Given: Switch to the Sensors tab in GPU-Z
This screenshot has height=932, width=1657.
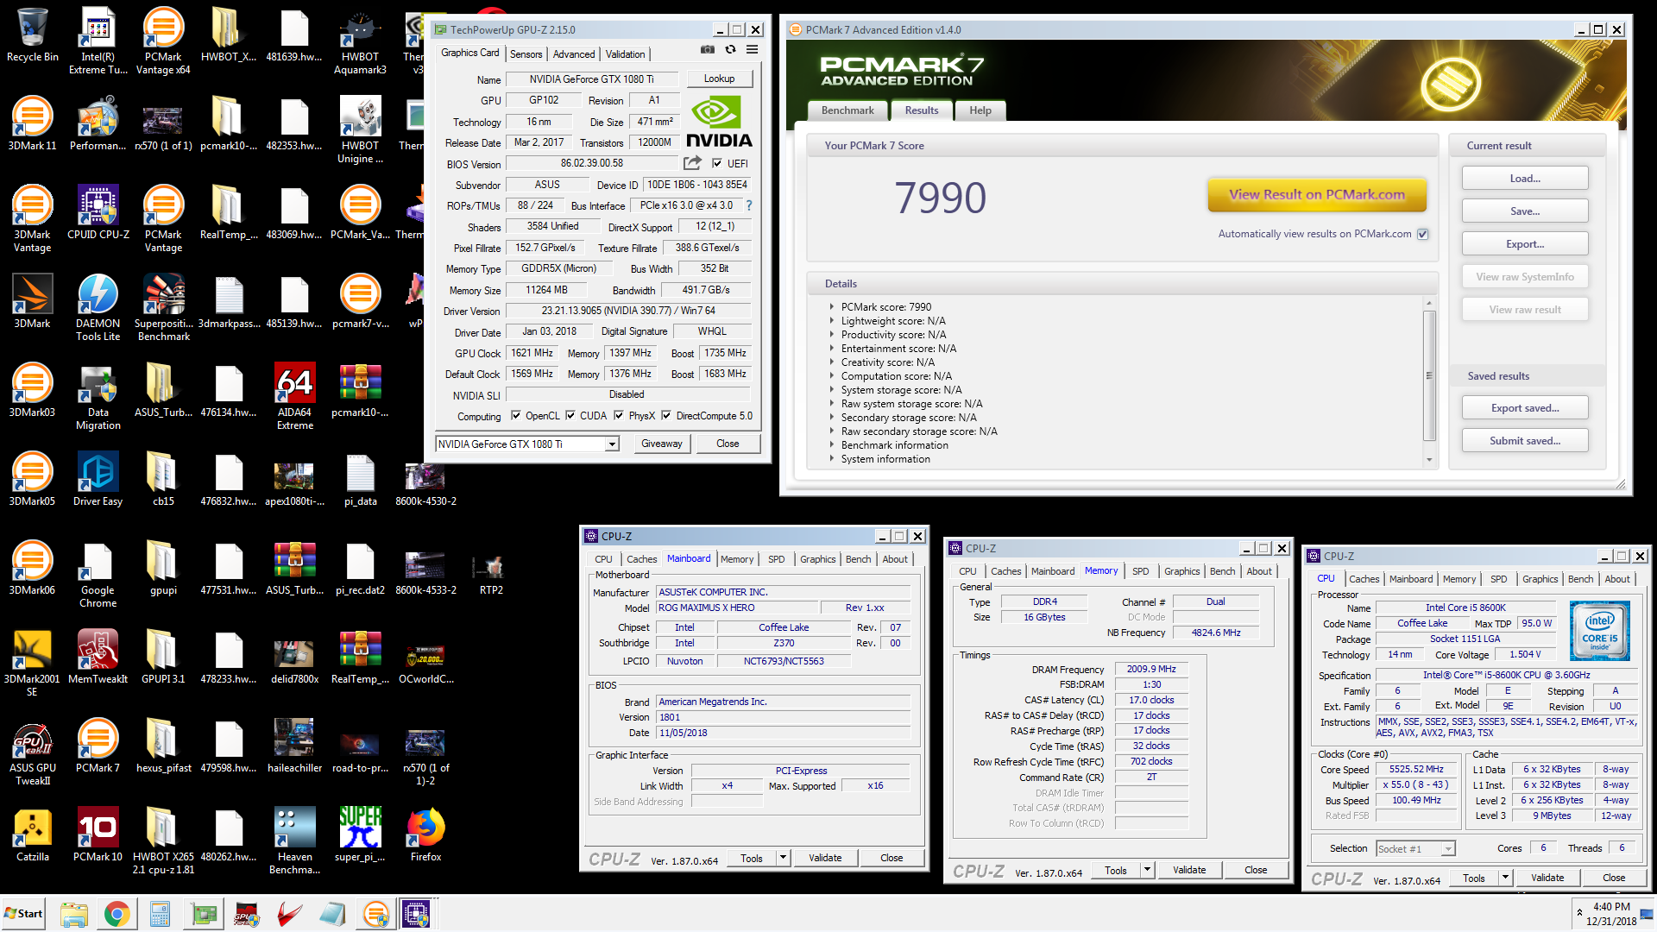Looking at the screenshot, I should tap(526, 54).
